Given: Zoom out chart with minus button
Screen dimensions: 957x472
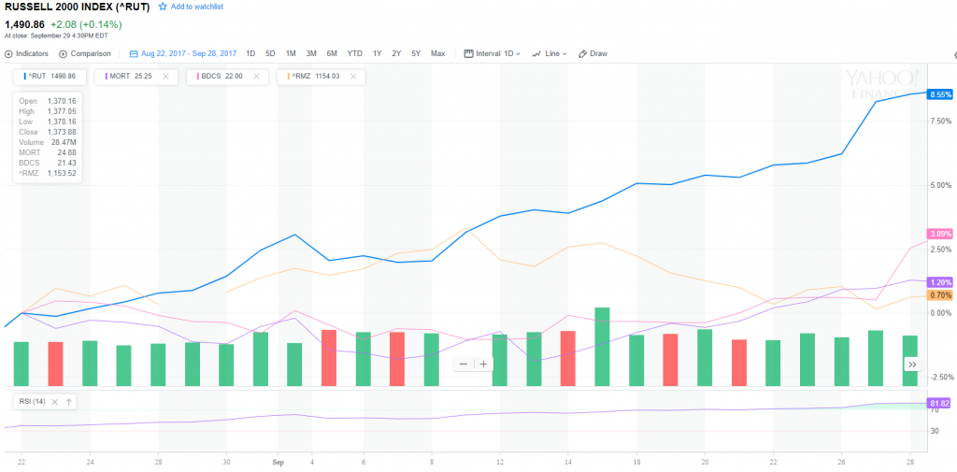Looking at the screenshot, I should point(463,364).
